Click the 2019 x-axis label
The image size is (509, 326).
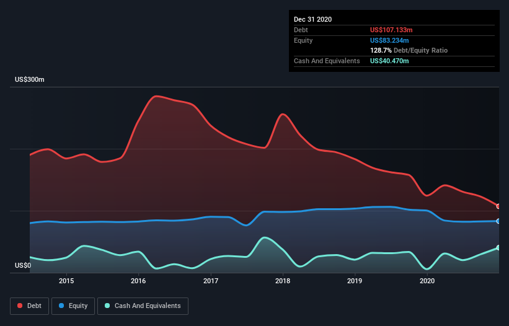pos(355,281)
